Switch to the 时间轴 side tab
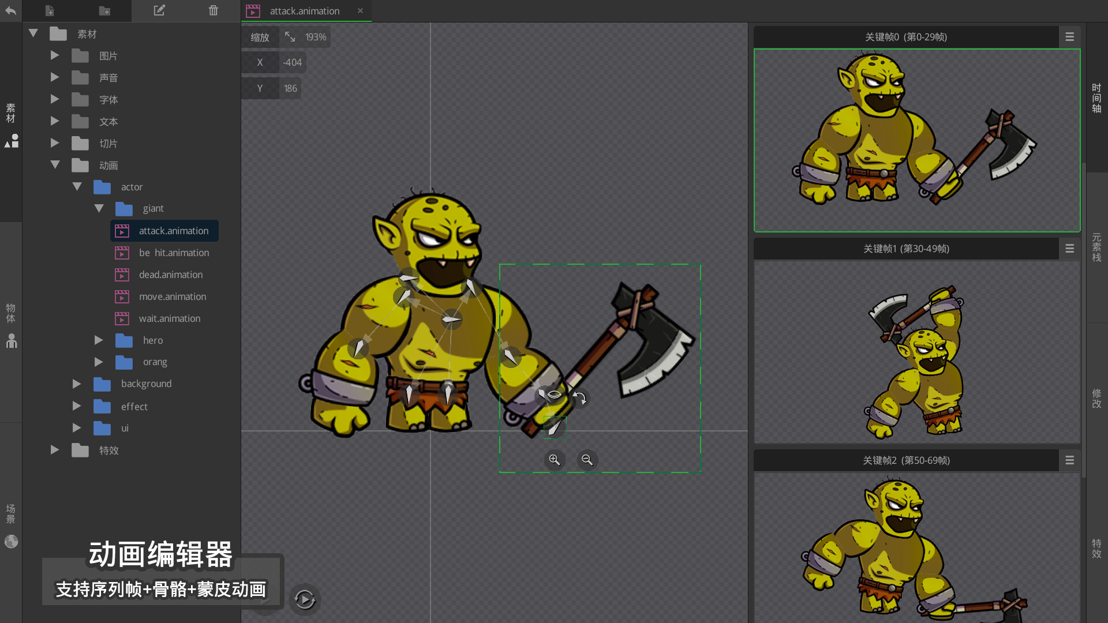The height and width of the screenshot is (623, 1108). tap(1096, 98)
